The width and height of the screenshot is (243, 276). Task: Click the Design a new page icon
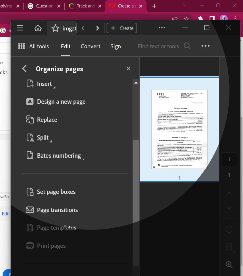point(30,102)
